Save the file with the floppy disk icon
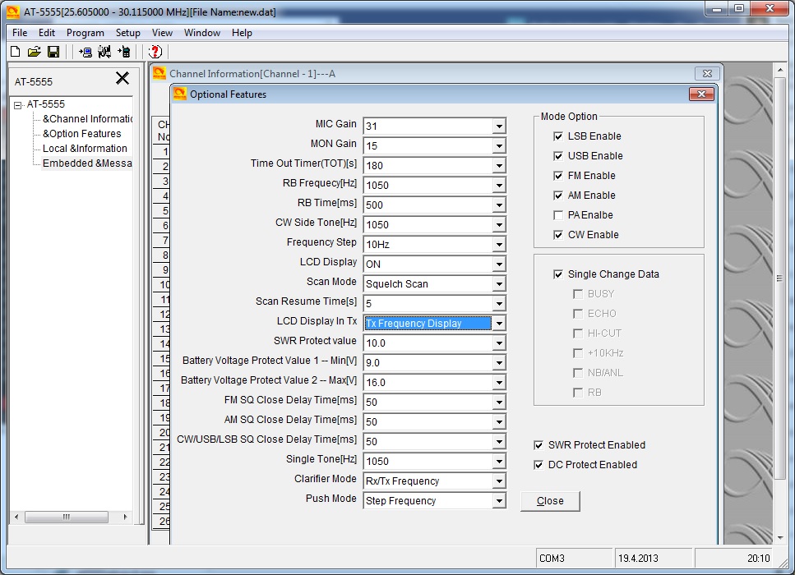Screen dimensions: 795x575 [x=53, y=52]
